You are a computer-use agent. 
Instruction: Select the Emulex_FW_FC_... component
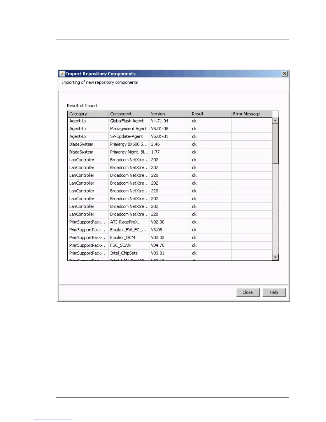[x=129, y=230]
